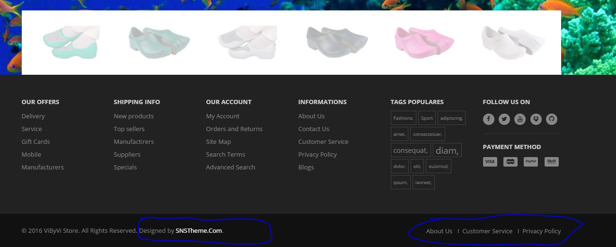Screen dimensions: 616x247
Task: Click Privacy Policy in bottom copyright bar
Action: pyautogui.click(x=541, y=231)
